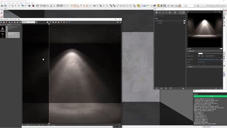
Task: Open the Draw menu
Action: click(13, 3)
